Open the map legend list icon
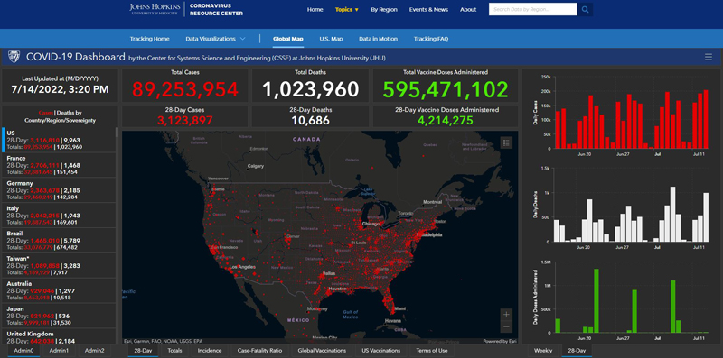Viewport: 723px width, 358px height. [506, 142]
